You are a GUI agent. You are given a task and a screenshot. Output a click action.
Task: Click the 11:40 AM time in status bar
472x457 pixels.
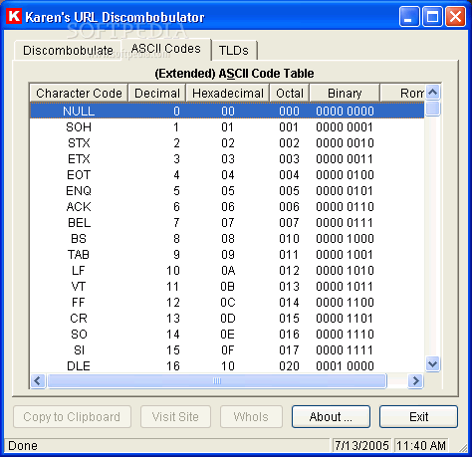coord(421,446)
